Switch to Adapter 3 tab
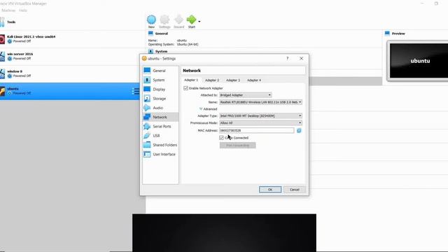 click(233, 80)
